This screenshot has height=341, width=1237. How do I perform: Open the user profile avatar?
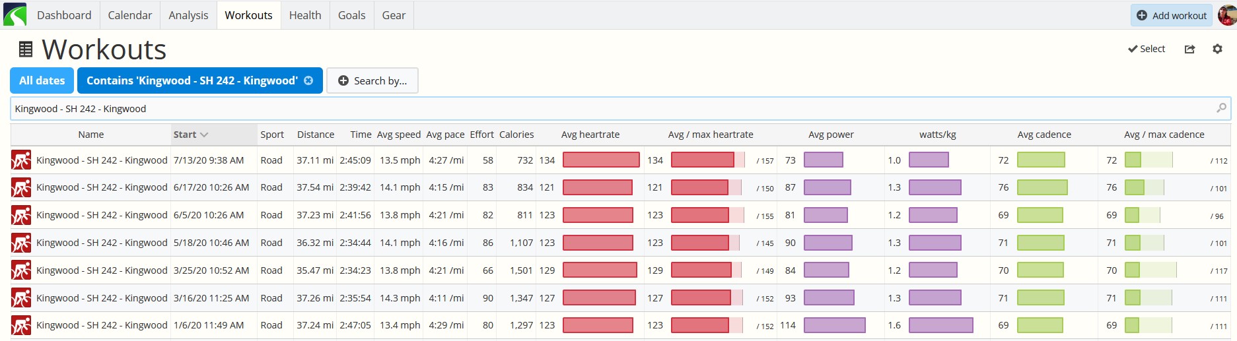pyautogui.click(x=1226, y=15)
